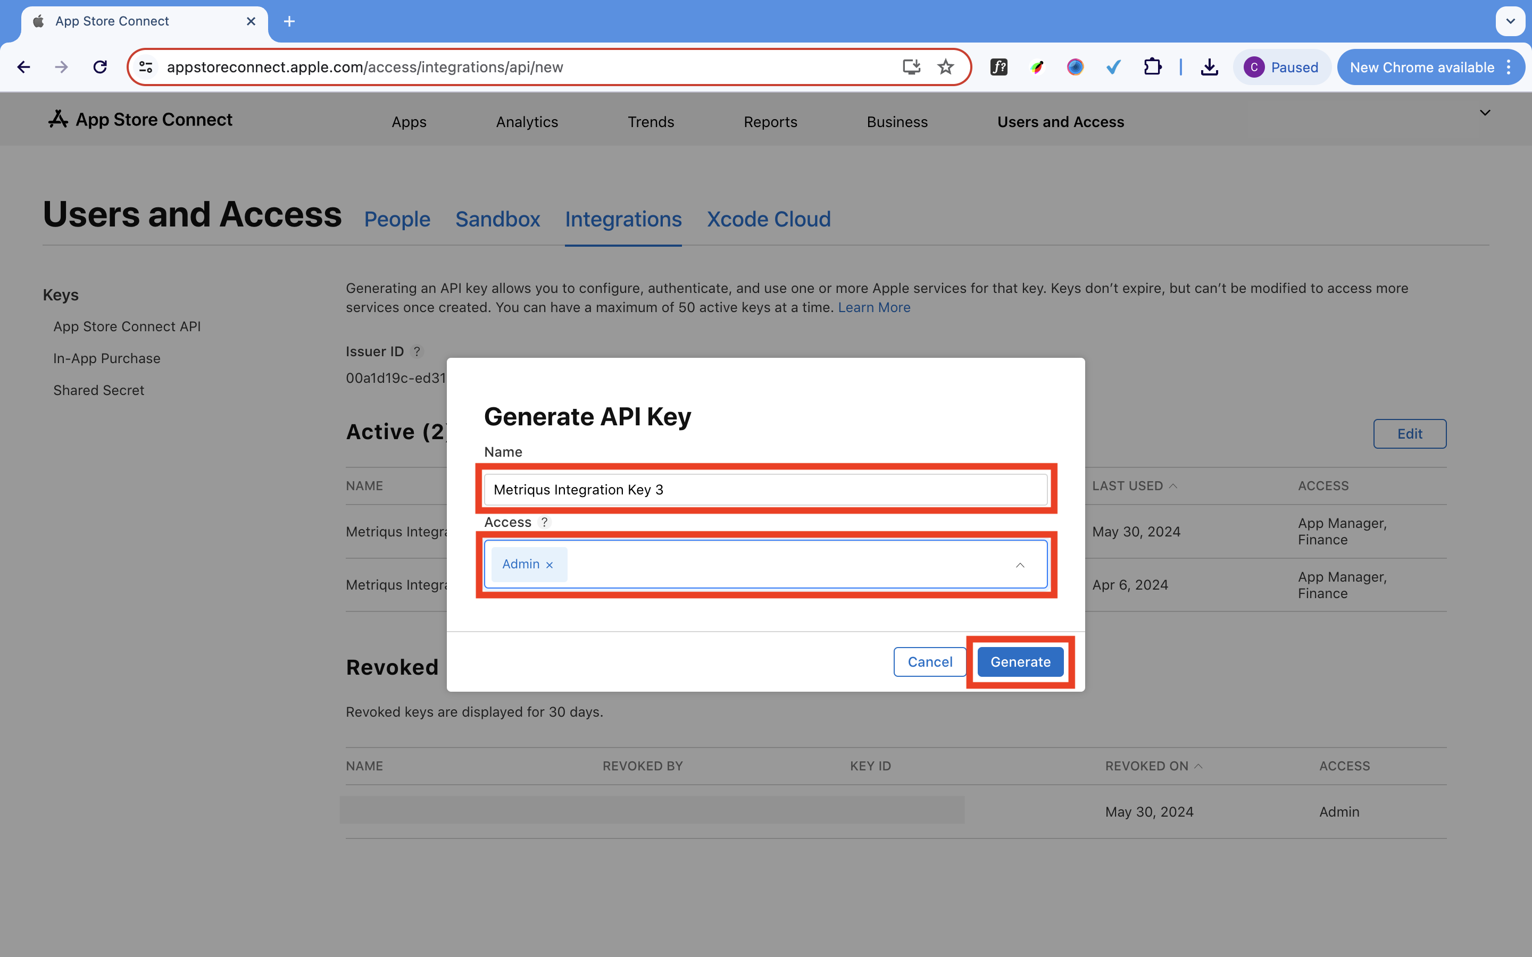Click the install app icon in address bar
The image size is (1532, 957).
click(x=911, y=67)
